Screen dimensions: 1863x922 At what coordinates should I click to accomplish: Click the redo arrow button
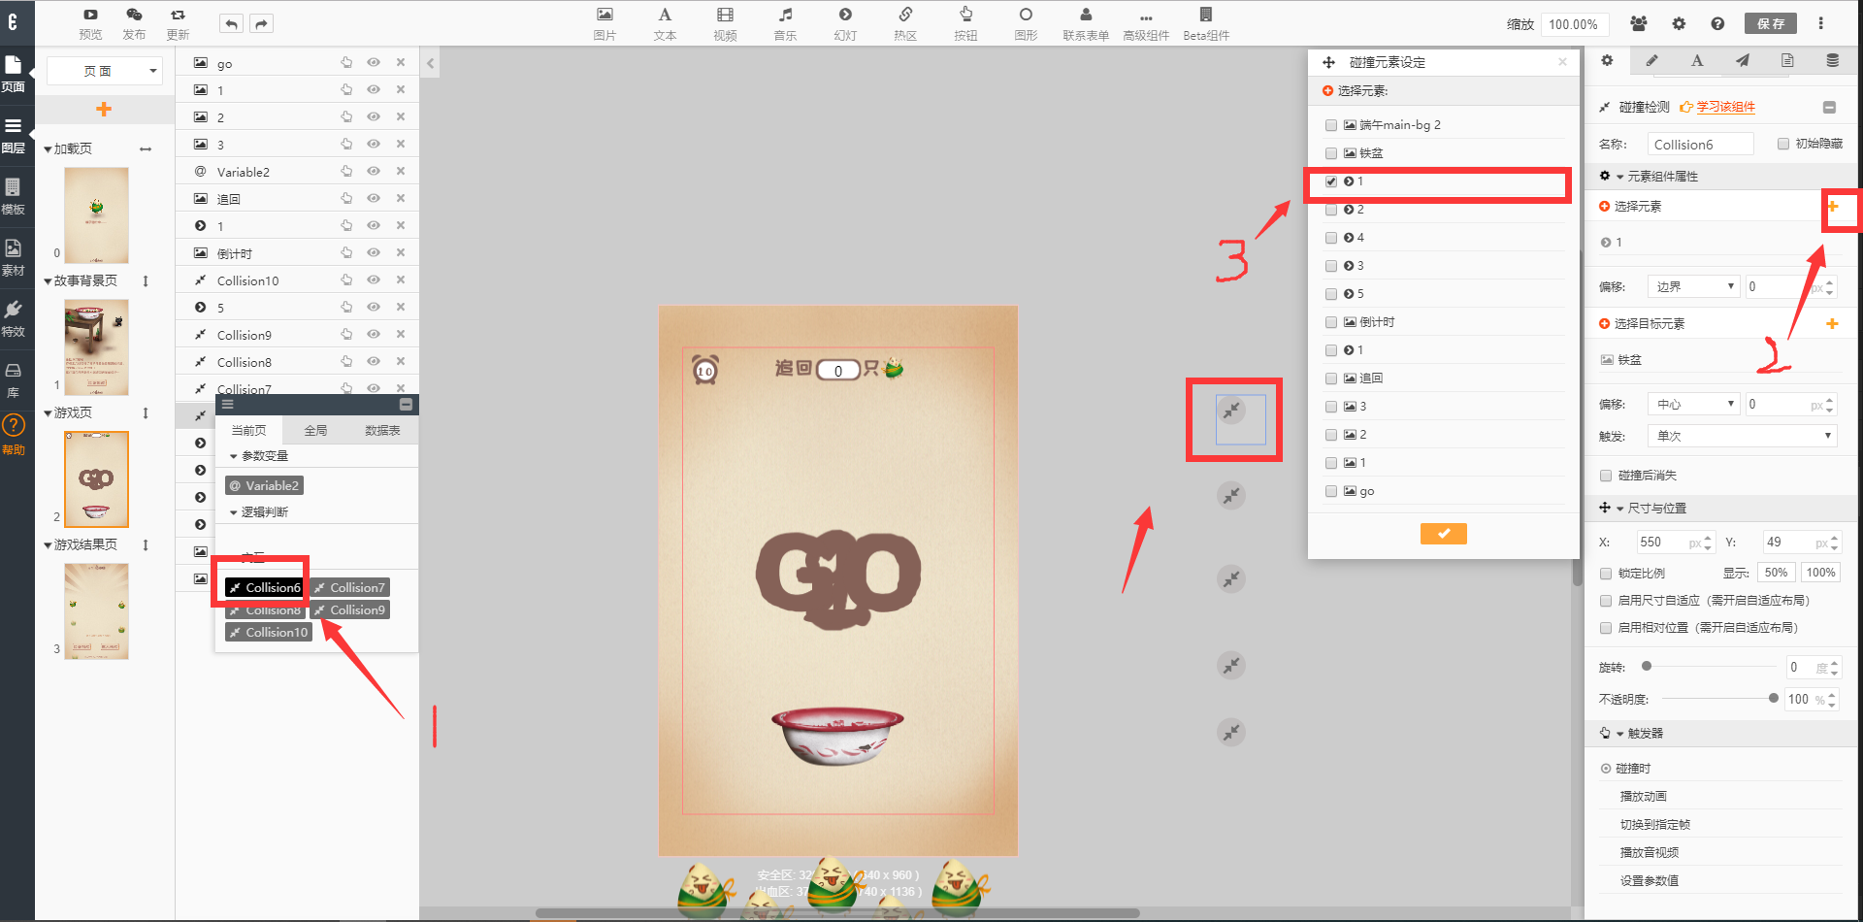262,24
